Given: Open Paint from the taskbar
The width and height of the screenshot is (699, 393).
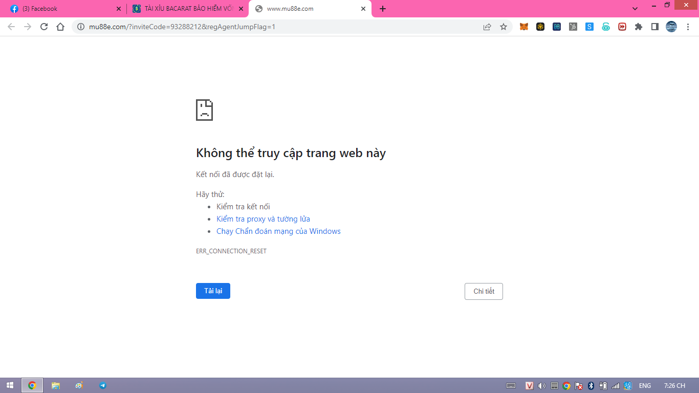Looking at the screenshot, I should coord(79,385).
